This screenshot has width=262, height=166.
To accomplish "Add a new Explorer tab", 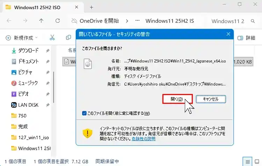I will tap(92, 7).
